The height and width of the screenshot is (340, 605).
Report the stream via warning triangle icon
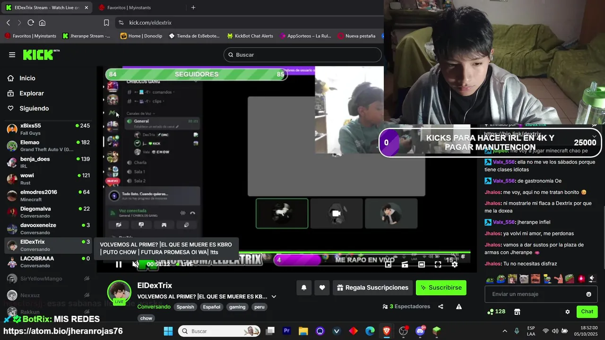(x=458, y=306)
